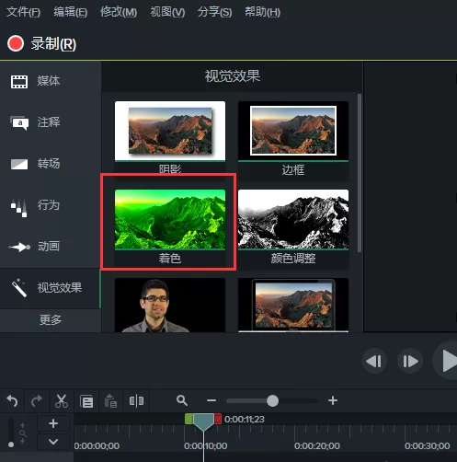Click the Cut scissors icon
This screenshot has width=457, height=462.
pos(62,400)
